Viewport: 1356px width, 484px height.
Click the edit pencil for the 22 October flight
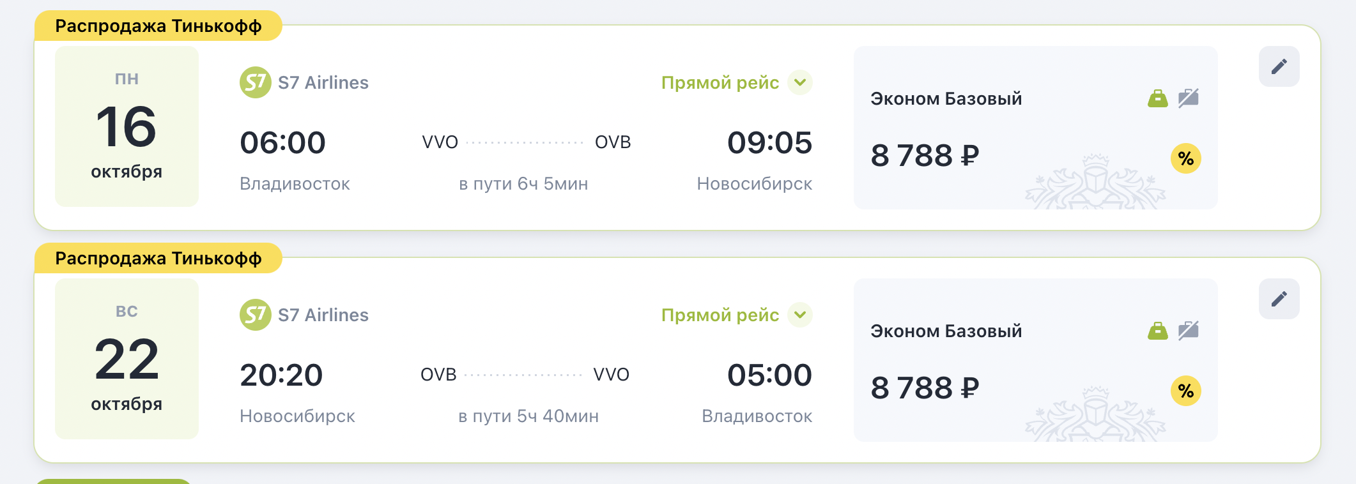(x=1279, y=299)
